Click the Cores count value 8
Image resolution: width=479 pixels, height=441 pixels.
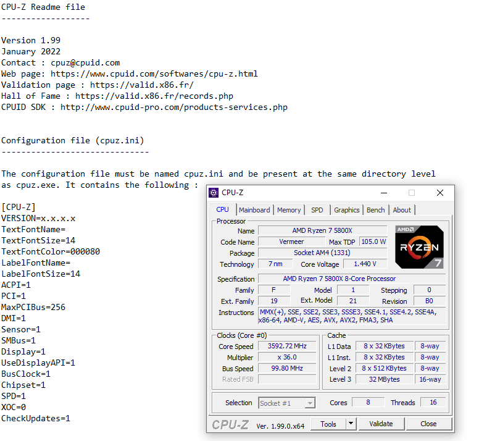(368, 402)
